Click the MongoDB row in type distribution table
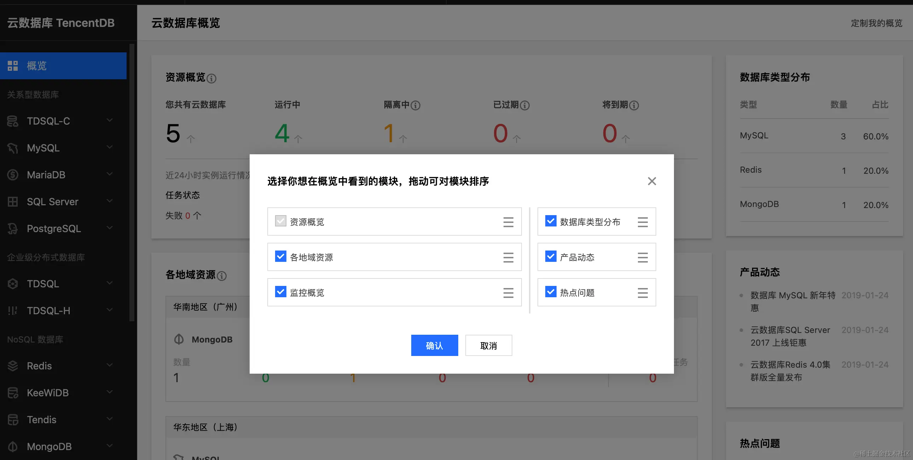This screenshot has width=913, height=460. (x=814, y=205)
